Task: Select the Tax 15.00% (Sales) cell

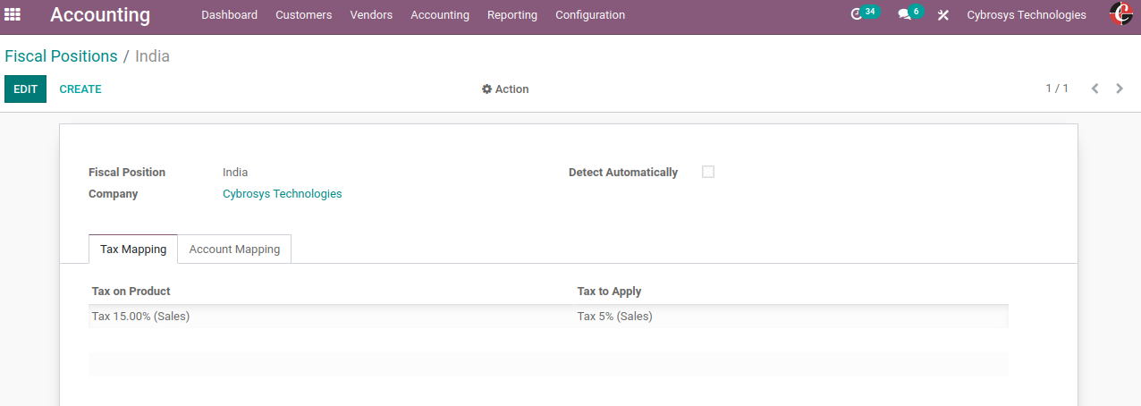Action: click(x=331, y=317)
